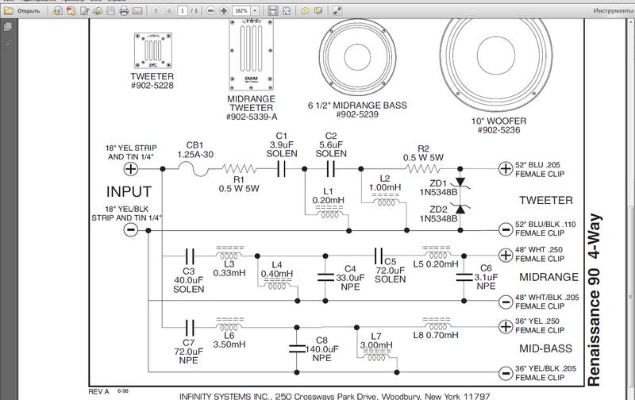Click the 'INPUT' label
635x400 pixels.
pyautogui.click(x=129, y=191)
